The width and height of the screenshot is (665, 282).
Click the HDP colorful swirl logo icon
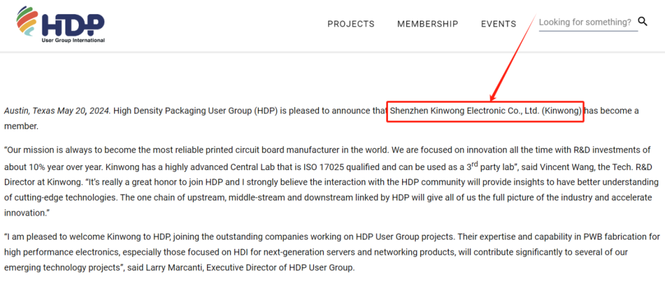click(28, 22)
